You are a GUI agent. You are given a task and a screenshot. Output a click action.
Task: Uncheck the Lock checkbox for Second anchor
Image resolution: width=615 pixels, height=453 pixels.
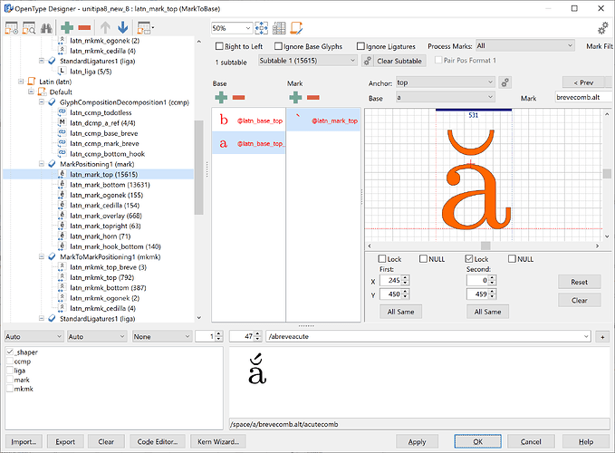[x=470, y=259]
